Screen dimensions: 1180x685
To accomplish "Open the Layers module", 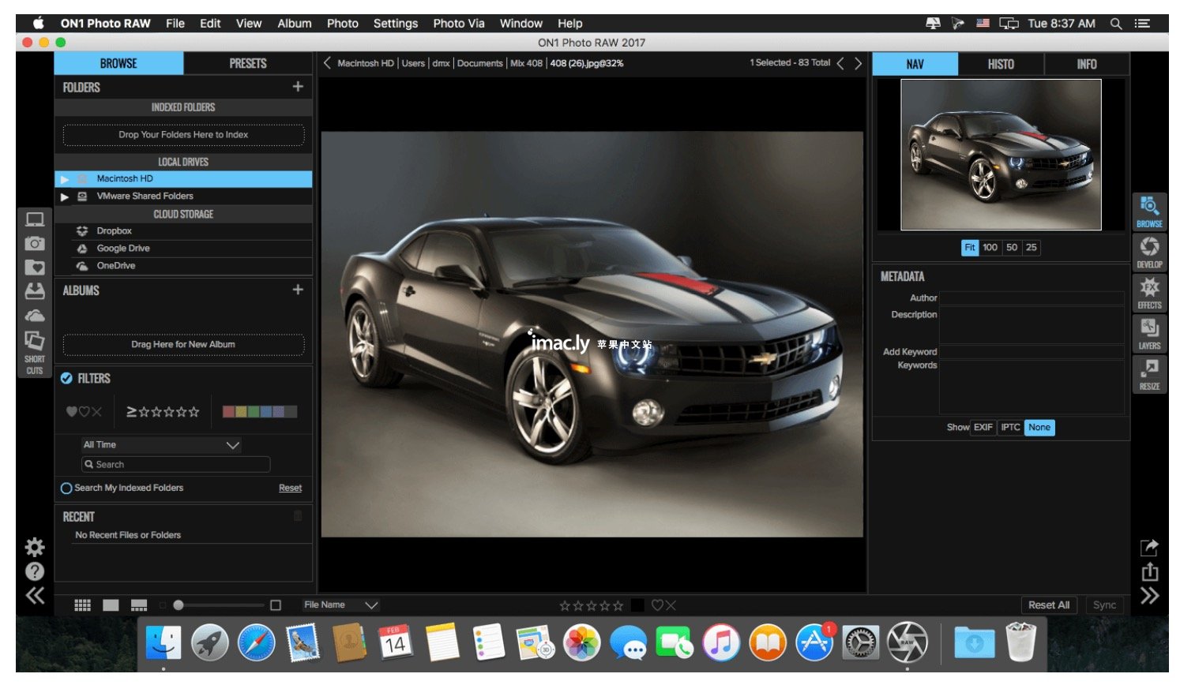I will (x=1149, y=334).
